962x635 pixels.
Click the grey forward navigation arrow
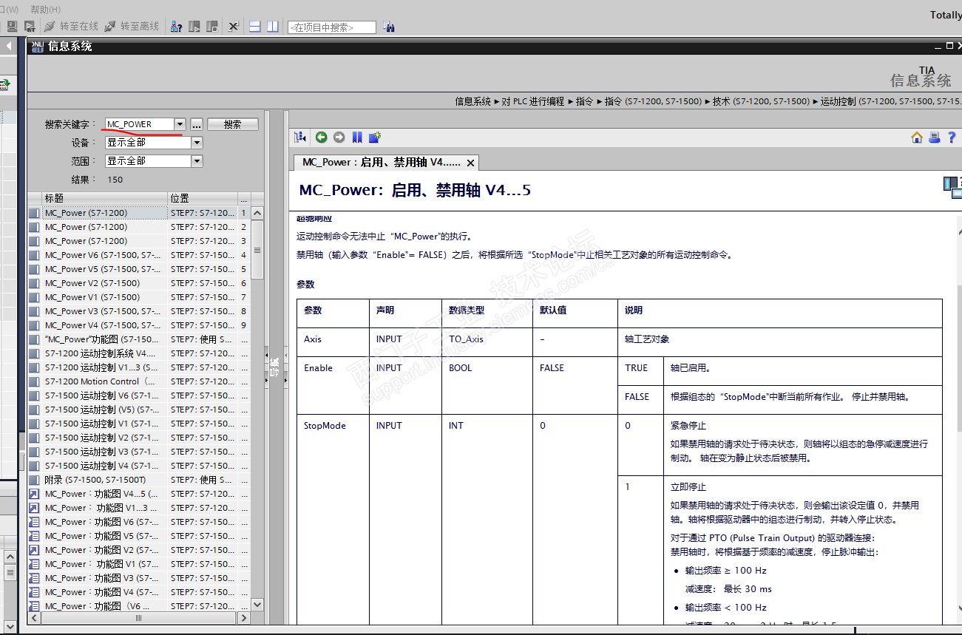[339, 137]
